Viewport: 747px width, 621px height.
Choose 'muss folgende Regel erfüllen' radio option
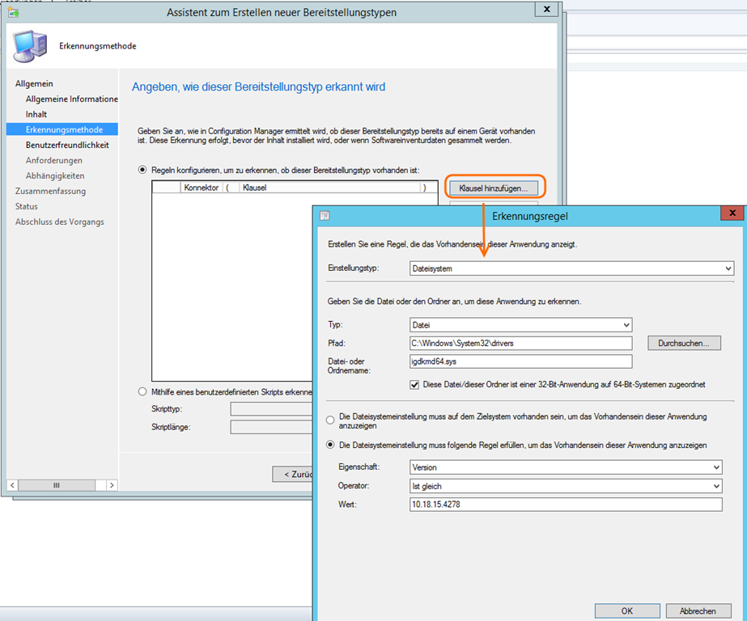tap(329, 445)
